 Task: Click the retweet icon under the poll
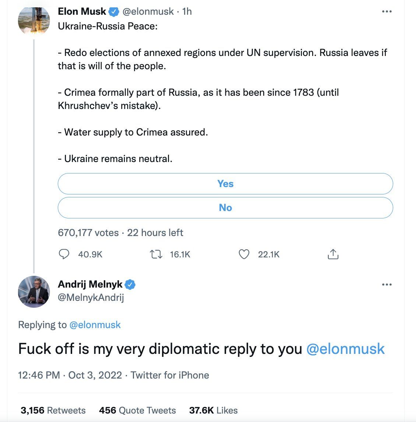(156, 254)
